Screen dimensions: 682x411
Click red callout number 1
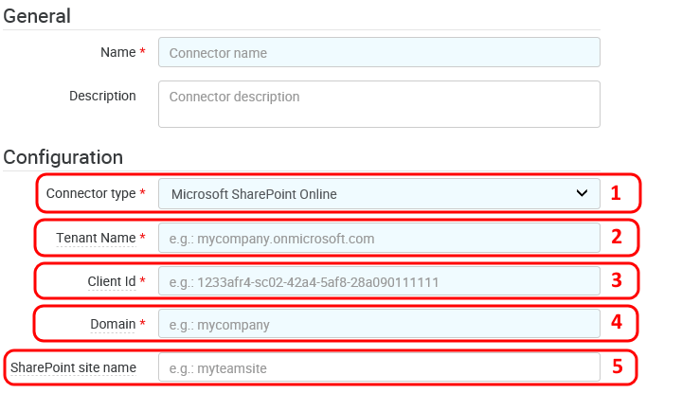click(616, 194)
